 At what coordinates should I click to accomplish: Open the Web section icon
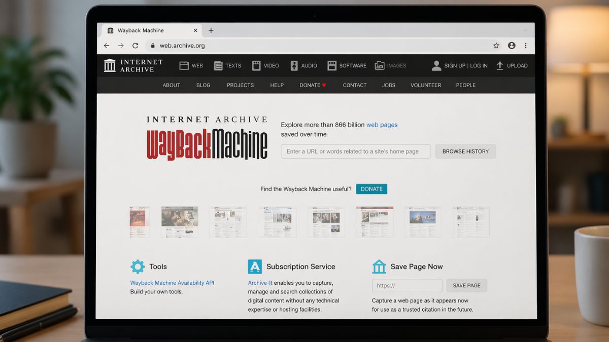pyautogui.click(x=184, y=65)
